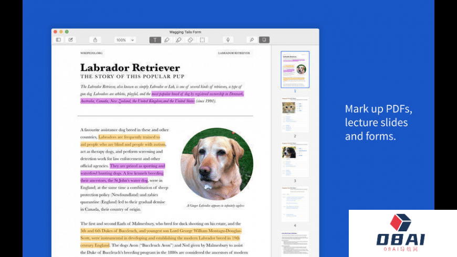
Task: Toggle the page thumbnails panel button
Action: tap(264, 40)
